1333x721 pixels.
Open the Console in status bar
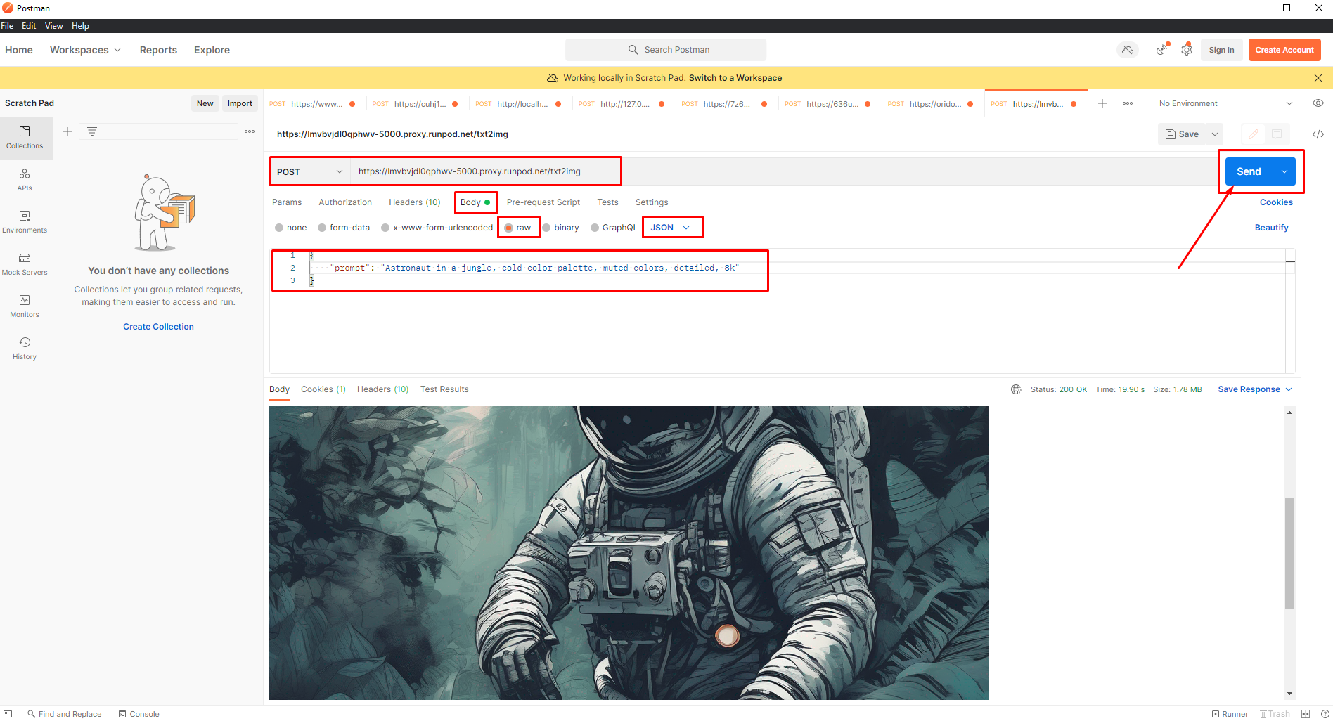point(139,714)
